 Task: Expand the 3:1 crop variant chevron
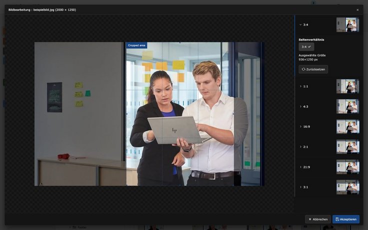tap(300, 187)
